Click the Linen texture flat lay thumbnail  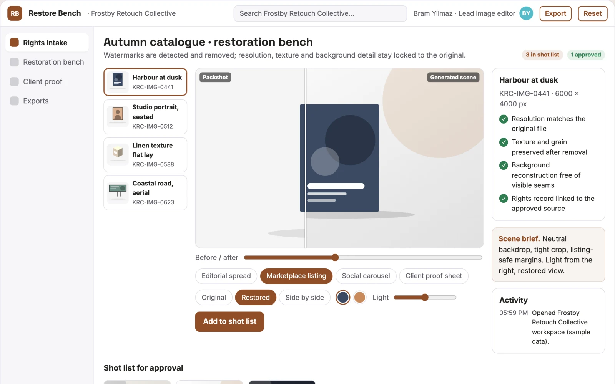[118, 154]
